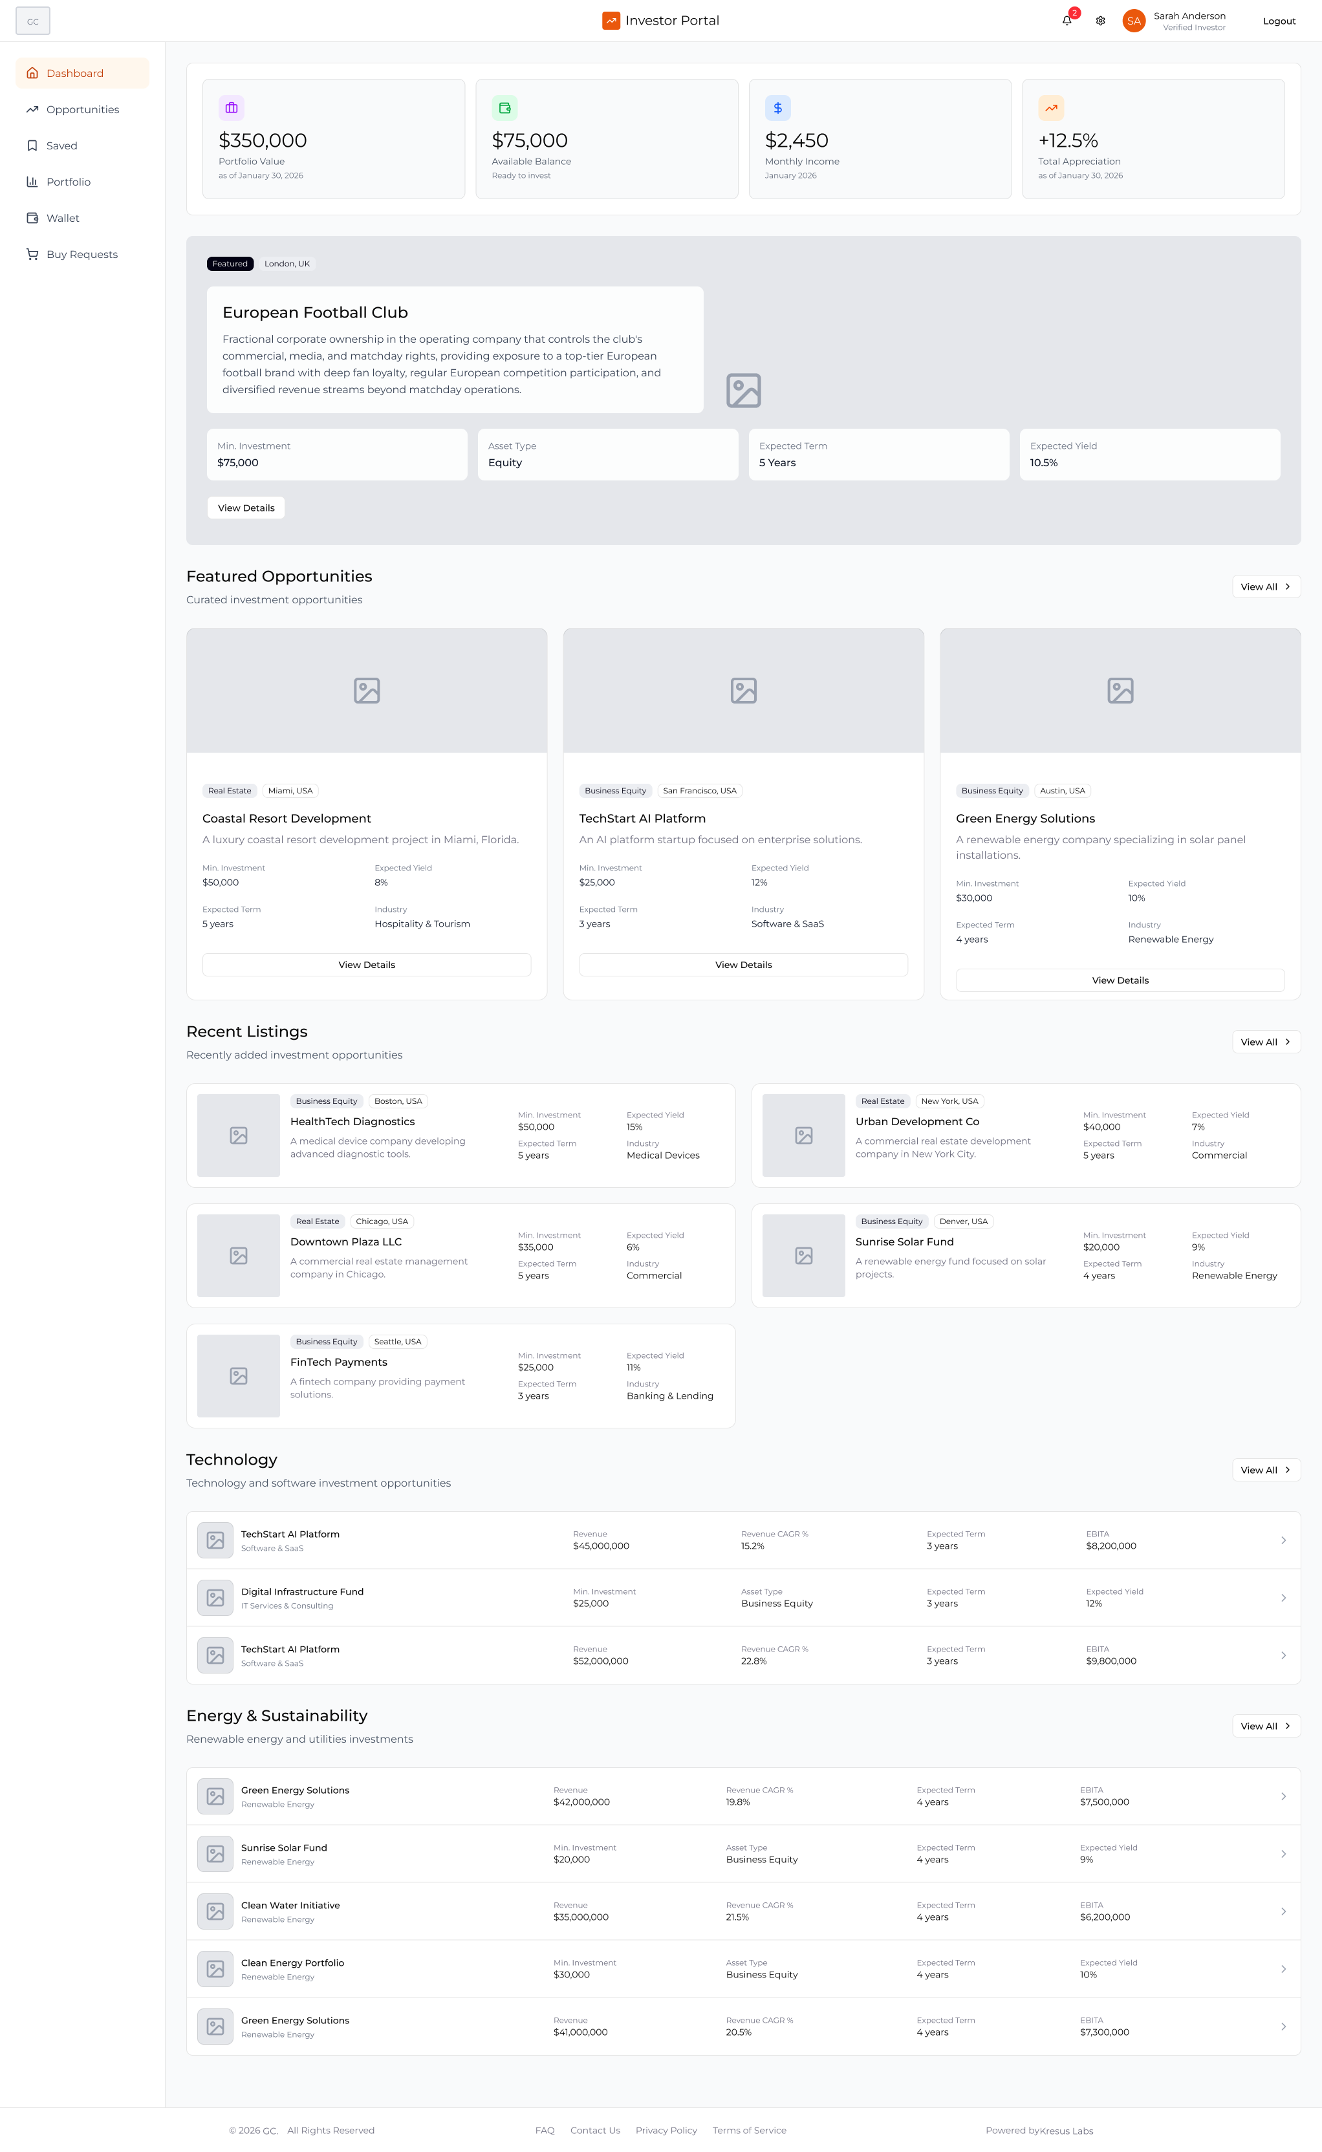Click the green Available Balance wallet icon
Viewport: 1322px width, 2152px height.
coord(504,107)
